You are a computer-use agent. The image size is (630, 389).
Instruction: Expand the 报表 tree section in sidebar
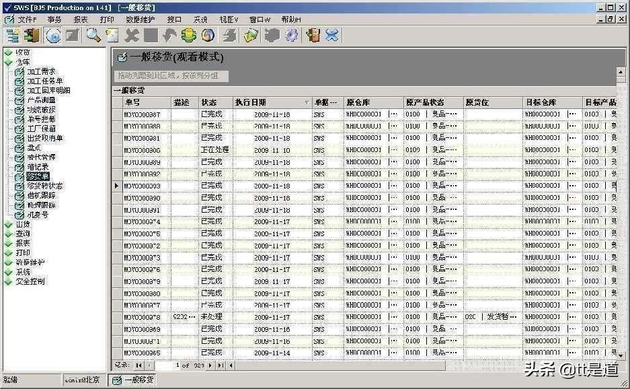pyautogui.click(x=9, y=244)
